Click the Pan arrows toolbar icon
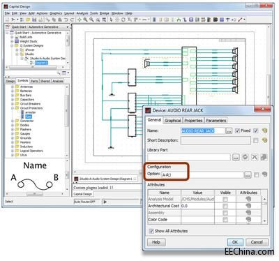The width and height of the screenshot is (279, 261). (x=80, y=20)
